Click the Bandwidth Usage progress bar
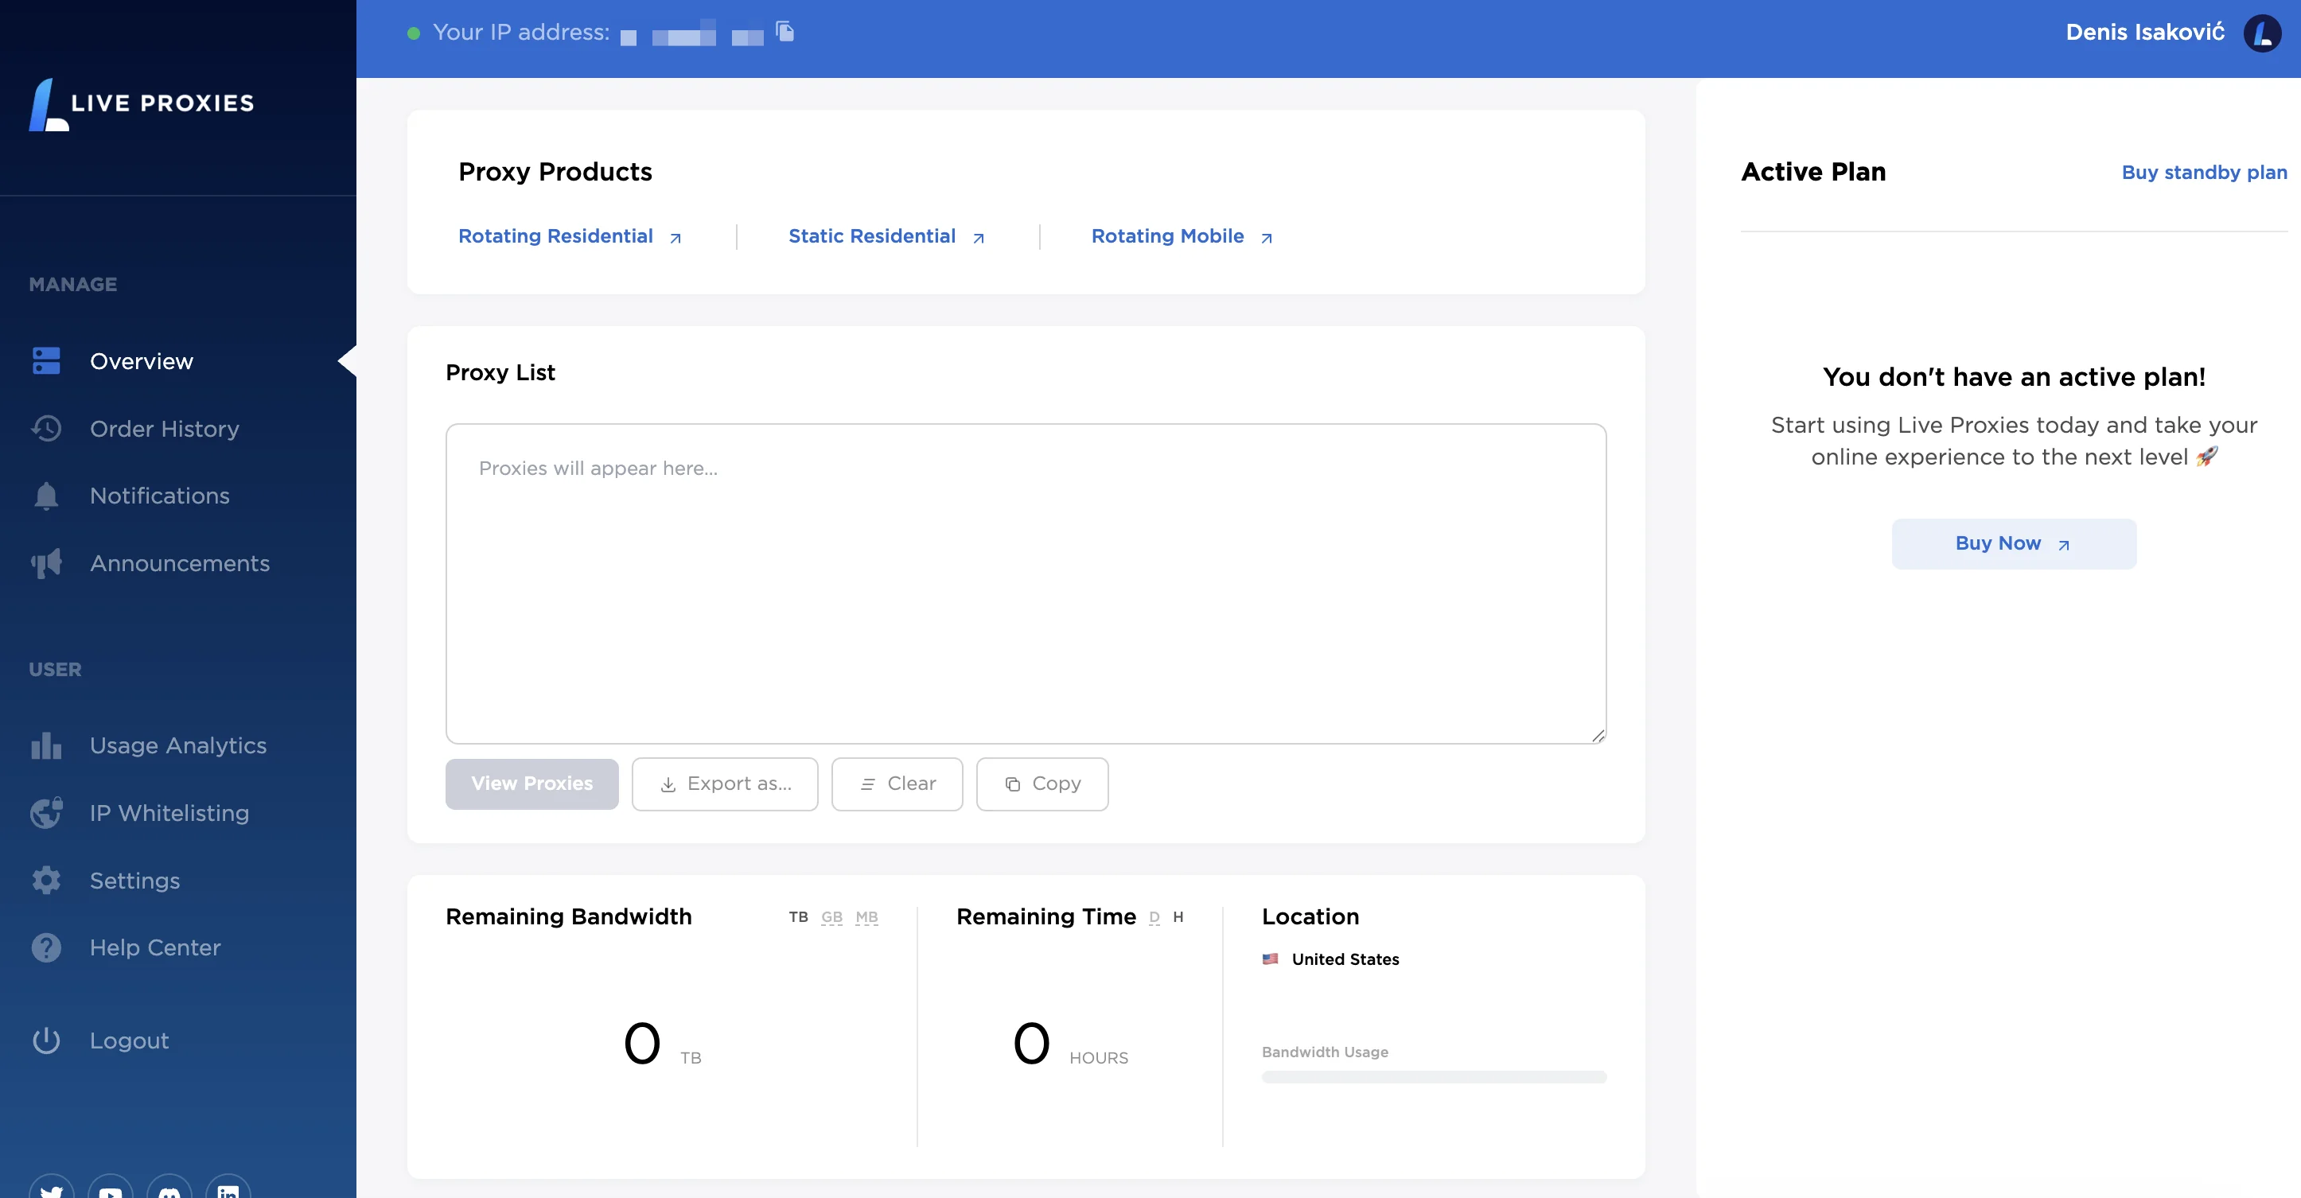 (x=1434, y=1077)
